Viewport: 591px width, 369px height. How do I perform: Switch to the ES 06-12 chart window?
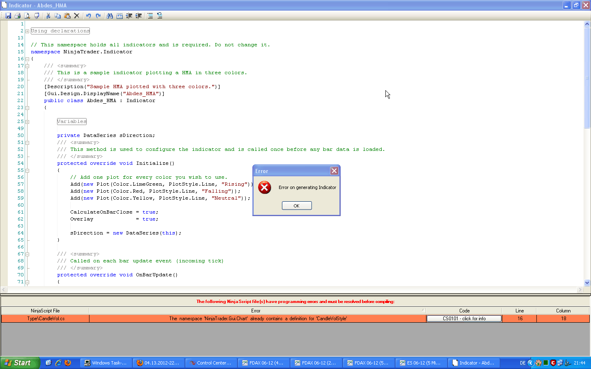[x=421, y=363]
